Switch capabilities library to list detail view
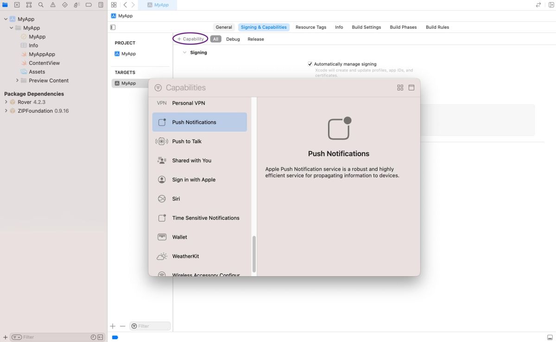556x342 pixels. pos(411,88)
